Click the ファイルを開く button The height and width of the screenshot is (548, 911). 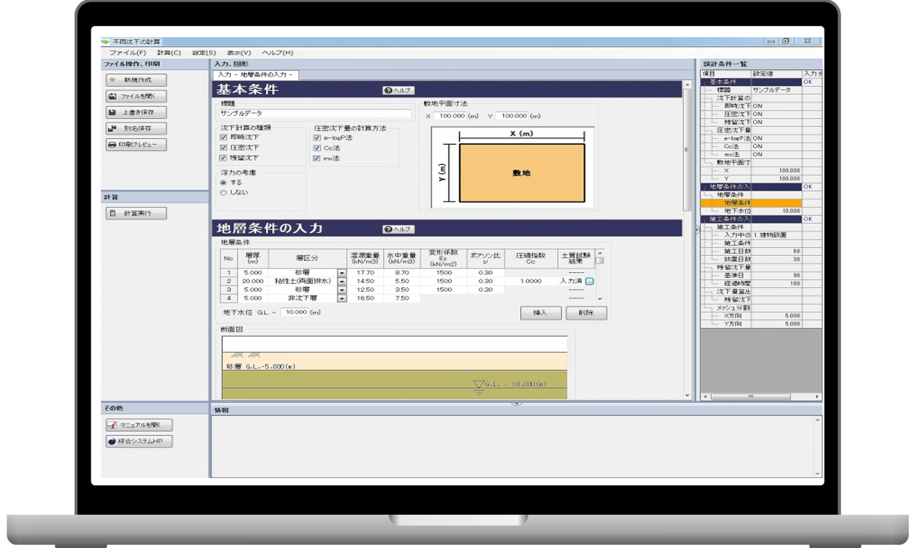[136, 96]
